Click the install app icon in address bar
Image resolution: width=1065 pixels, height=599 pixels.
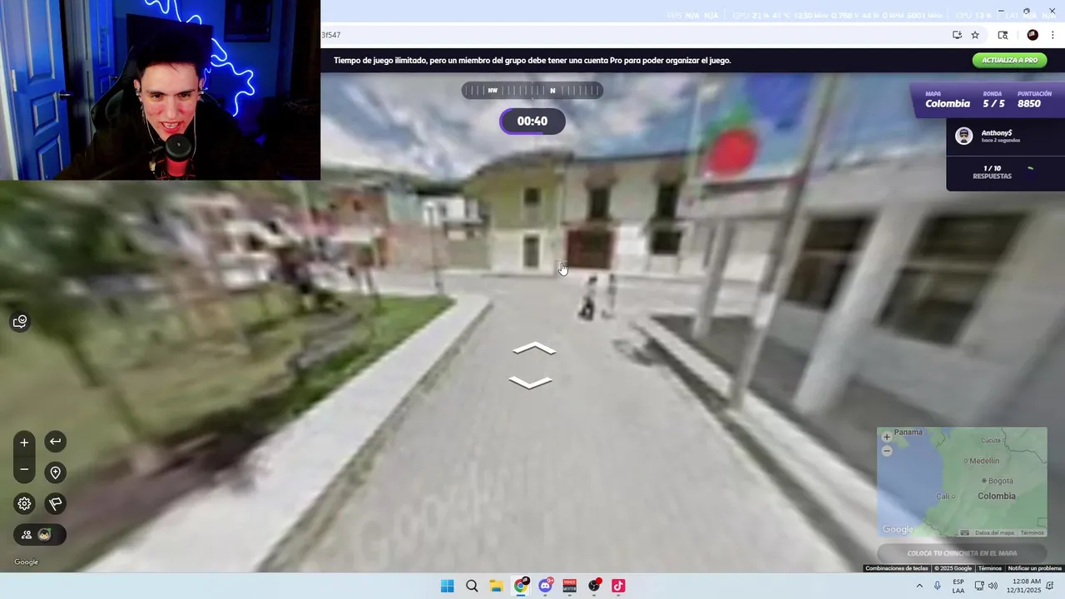(957, 35)
